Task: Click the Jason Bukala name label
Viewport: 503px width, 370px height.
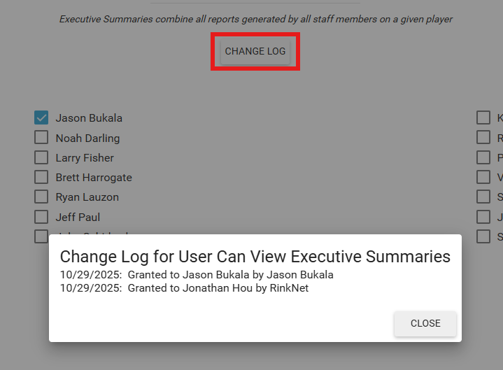Action: (89, 118)
